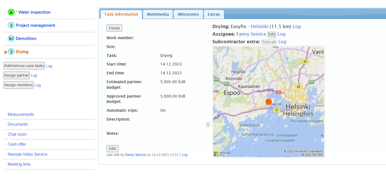The width and height of the screenshot is (386, 179).
Task: Click Add/remove case tasks button
Action: tap(24, 66)
